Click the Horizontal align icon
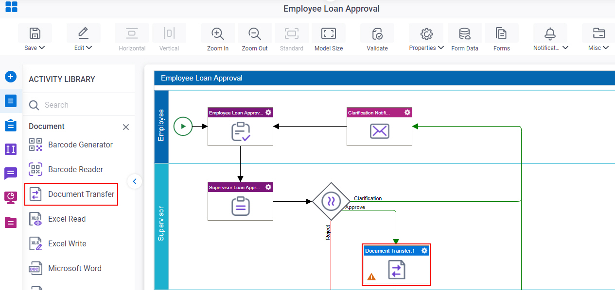Viewport: 615px width, 290px height. (x=132, y=33)
